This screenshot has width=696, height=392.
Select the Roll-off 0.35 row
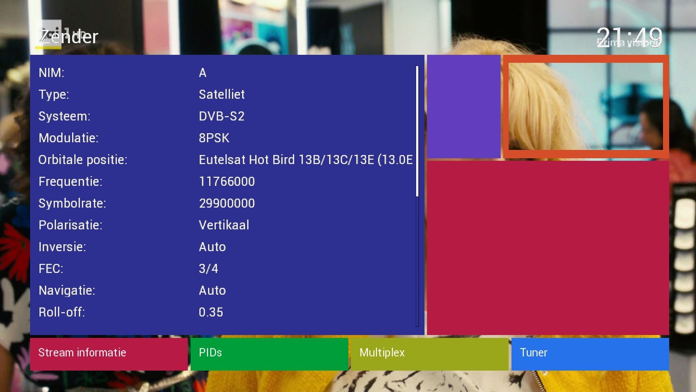pyautogui.click(x=226, y=312)
